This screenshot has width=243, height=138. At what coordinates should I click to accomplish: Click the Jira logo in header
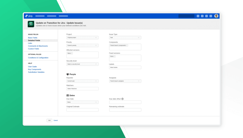pos(29,16)
